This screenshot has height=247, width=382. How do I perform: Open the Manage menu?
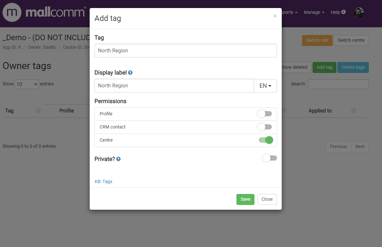(314, 12)
